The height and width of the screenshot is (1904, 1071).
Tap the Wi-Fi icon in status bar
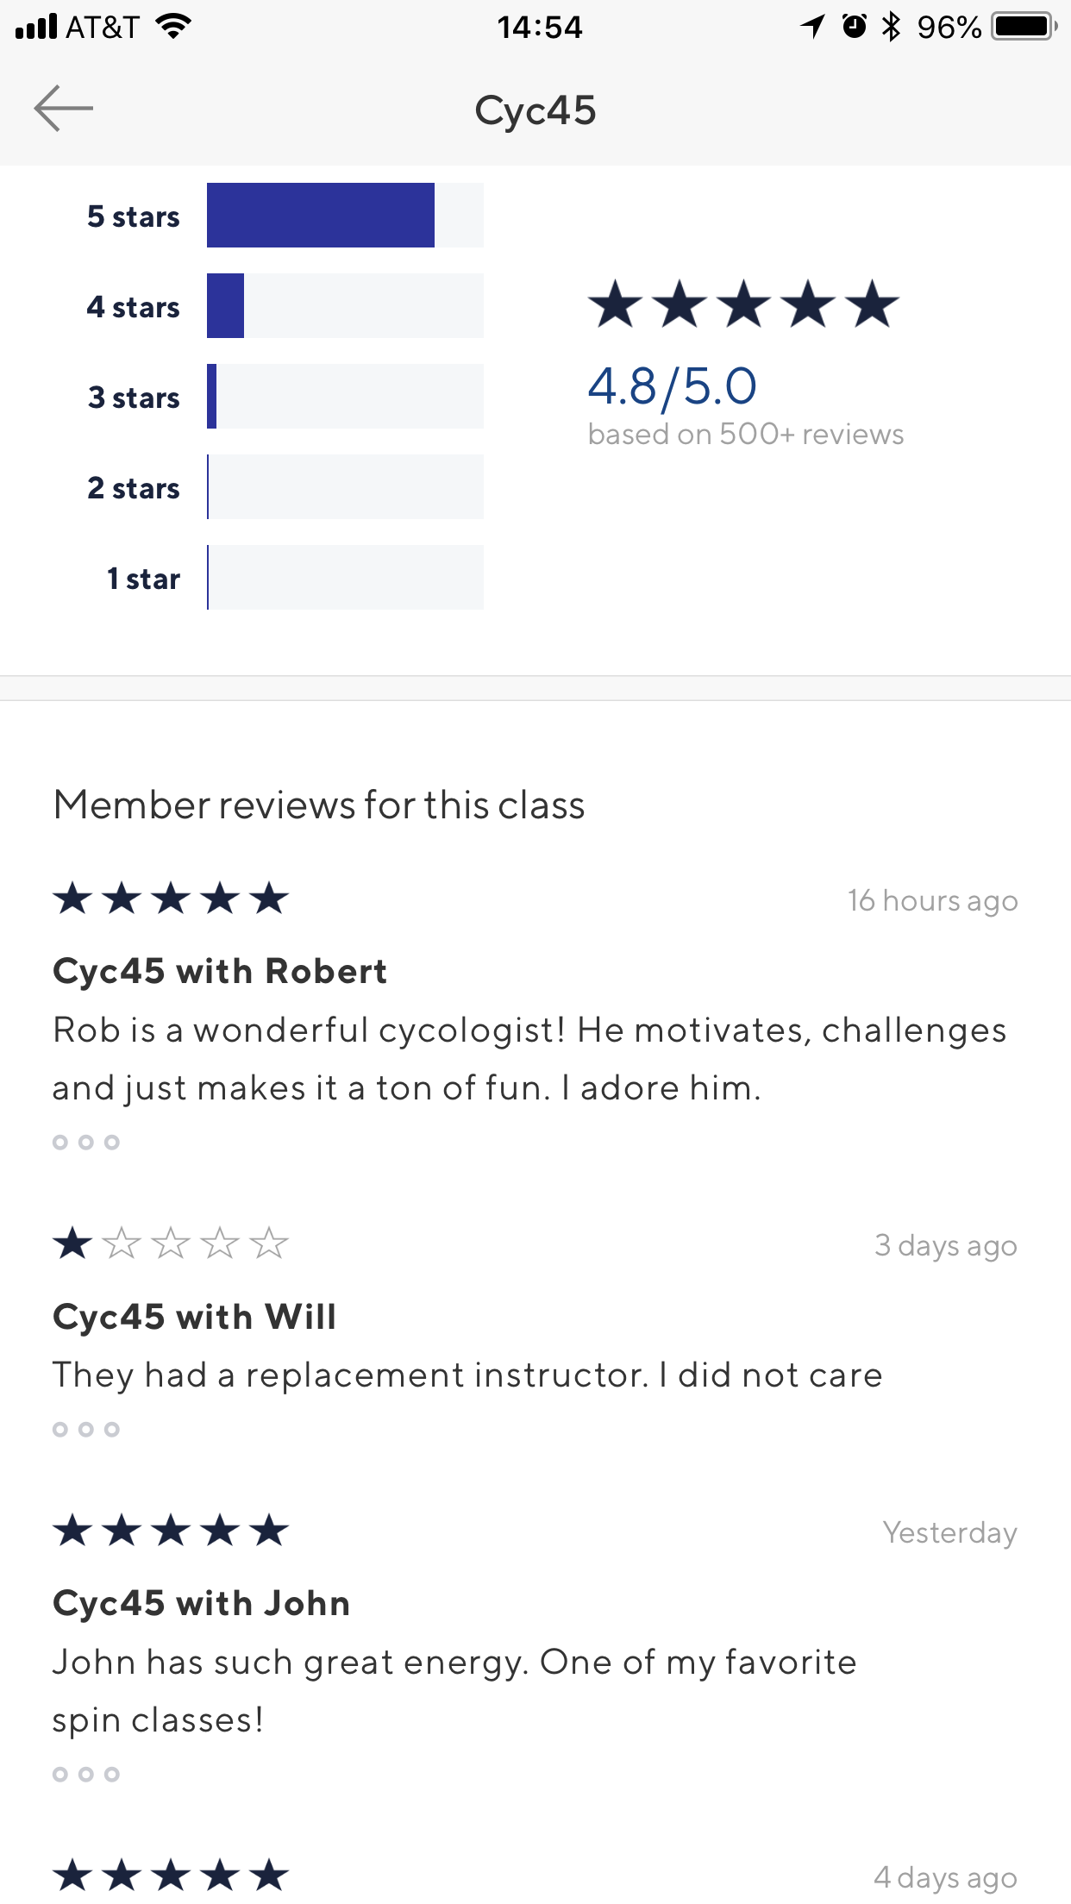point(173,27)
